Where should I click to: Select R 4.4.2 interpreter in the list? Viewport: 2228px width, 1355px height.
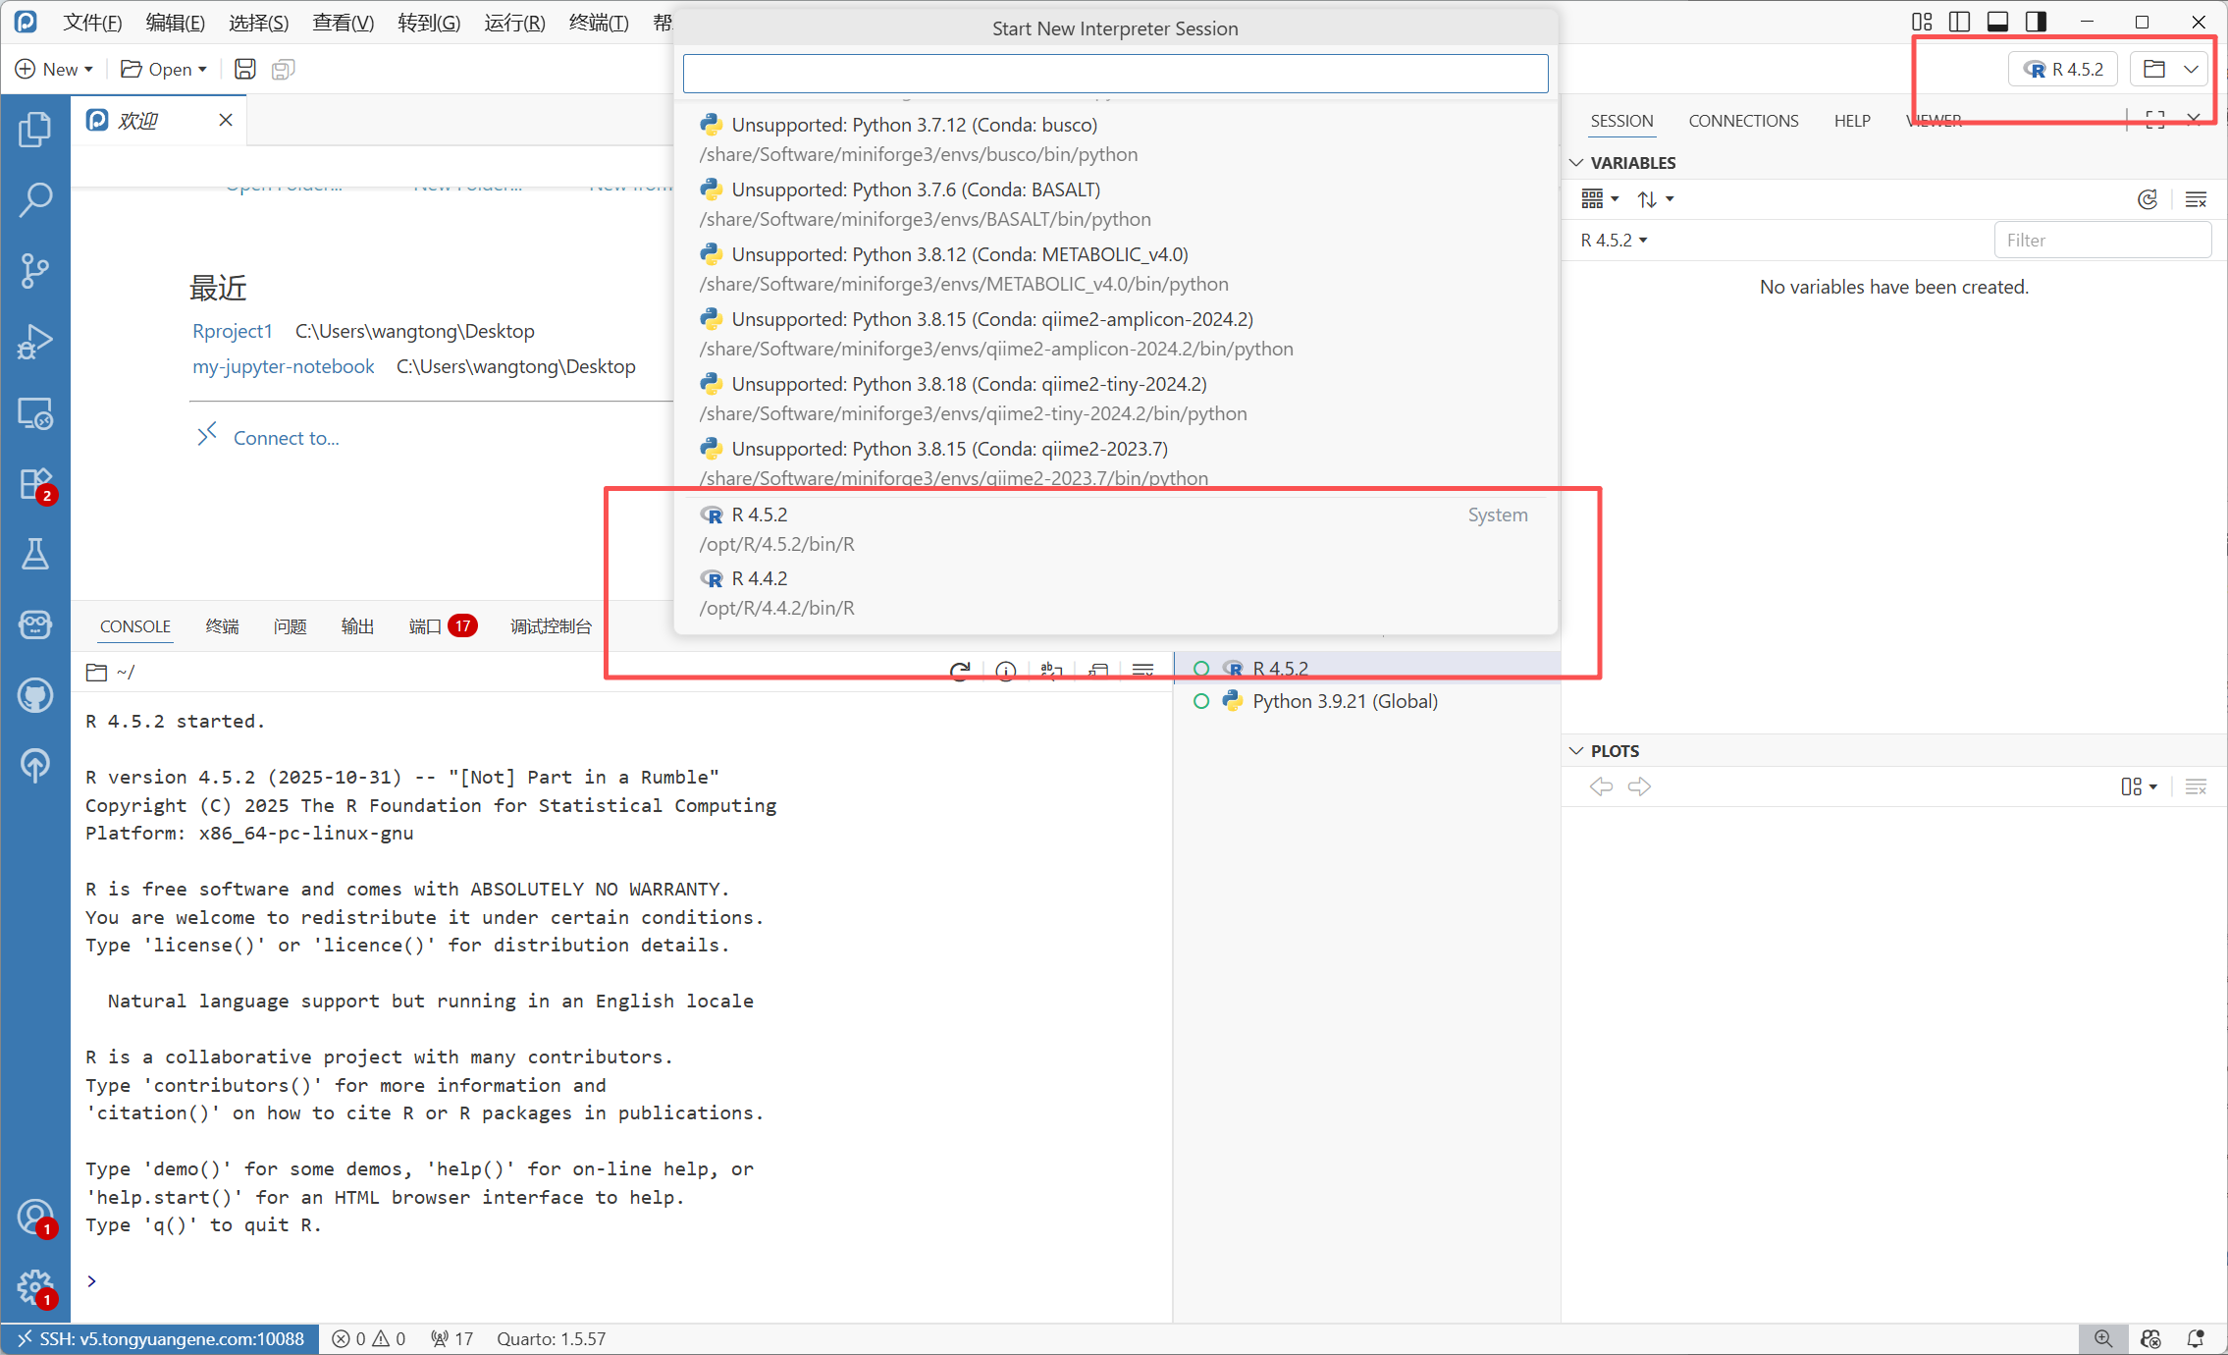(x=1115, y=593)
